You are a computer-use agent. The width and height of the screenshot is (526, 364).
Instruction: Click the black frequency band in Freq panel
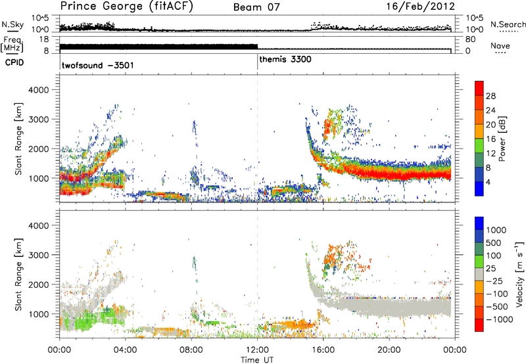[x=158, y=47]
